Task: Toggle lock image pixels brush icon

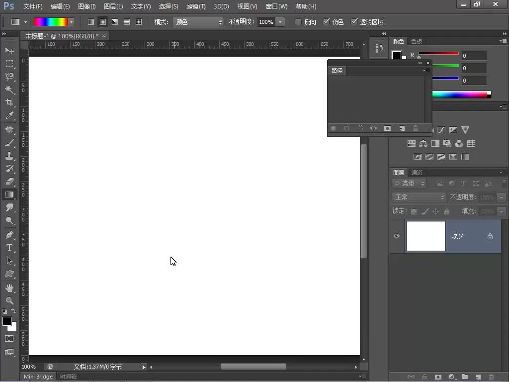Action: [424, 211]
